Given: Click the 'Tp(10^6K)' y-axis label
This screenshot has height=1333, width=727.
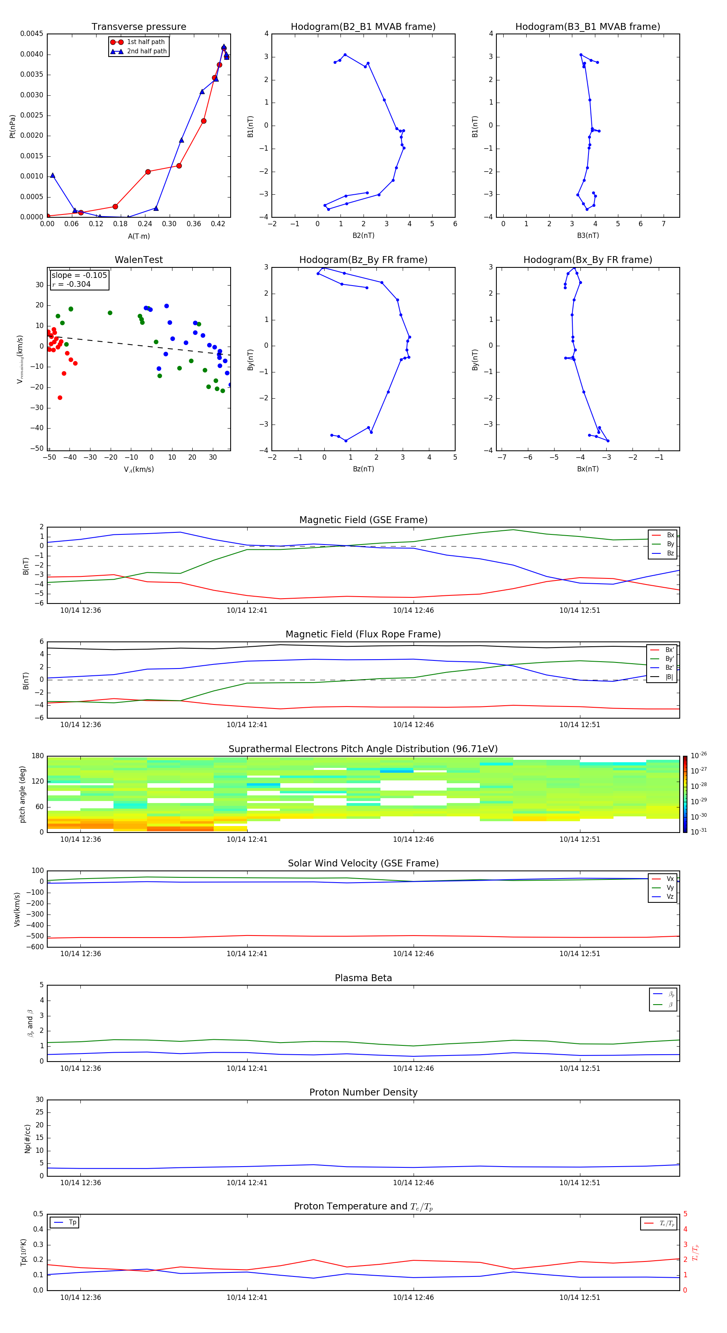Looking at the screenshot, I should pyautogui.click(x=23, y=1252).
